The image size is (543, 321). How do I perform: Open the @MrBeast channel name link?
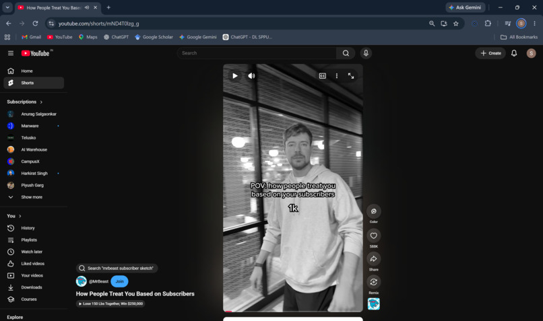point(98,281)
